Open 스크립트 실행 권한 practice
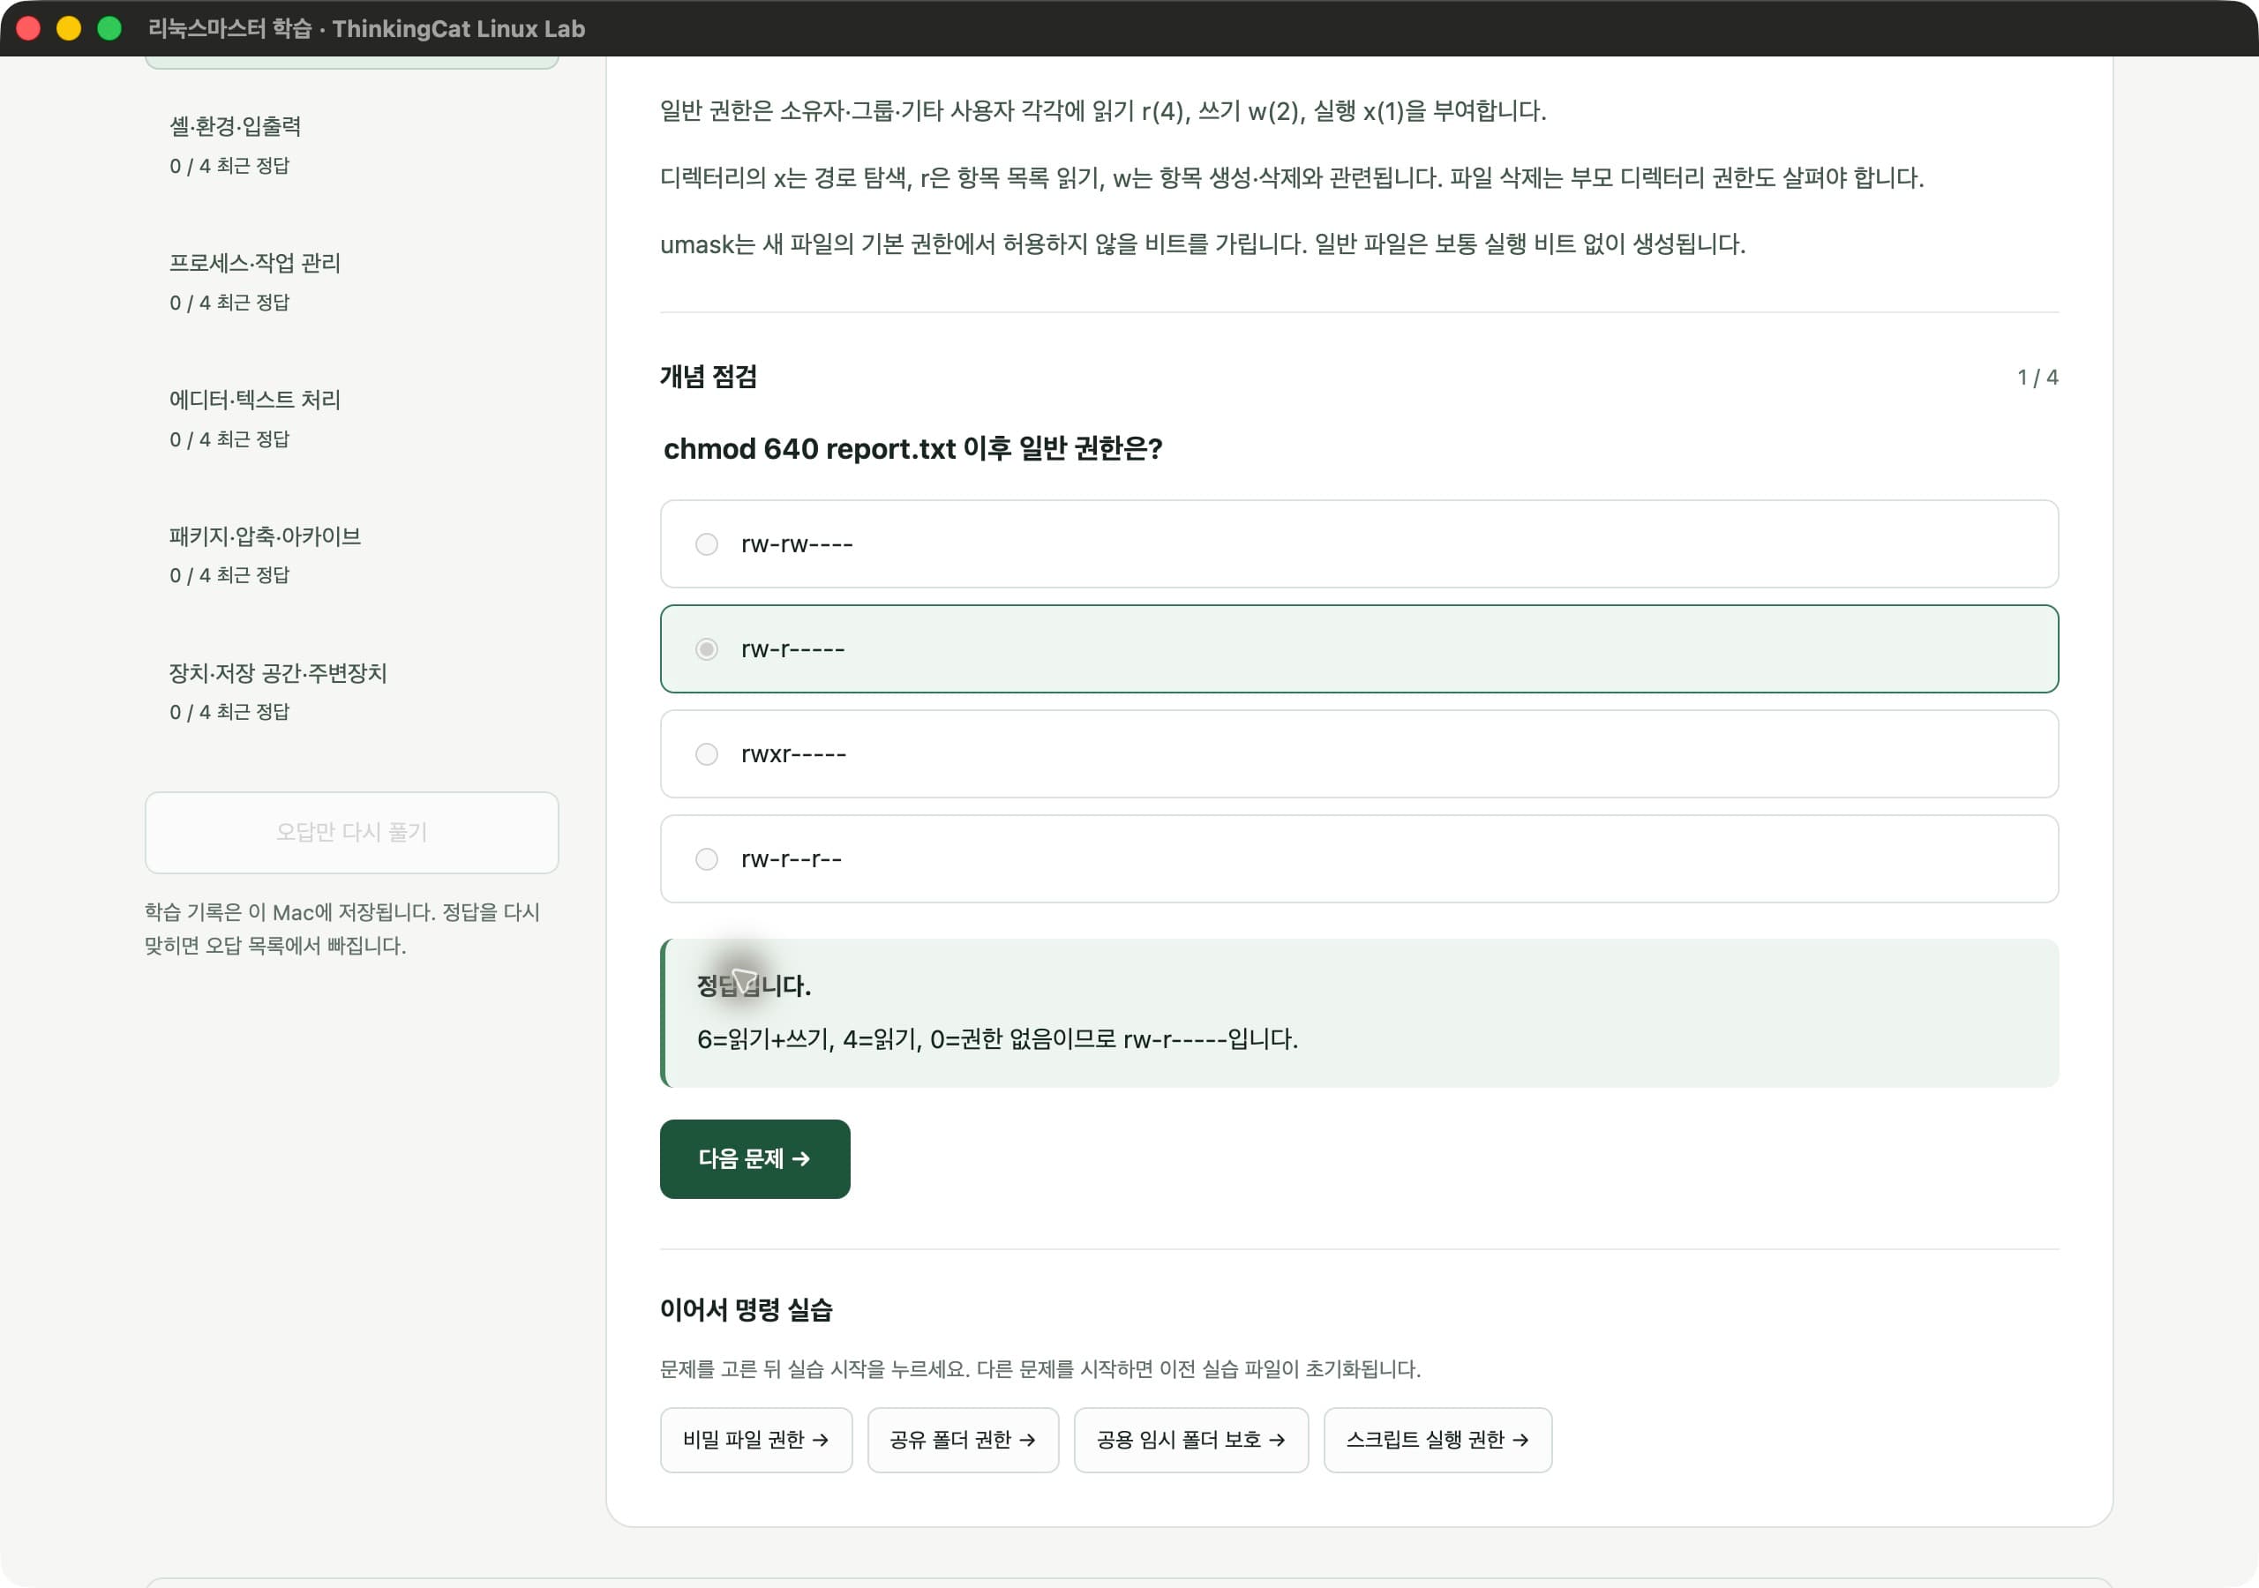2259x1588 pixels. [x=1437, y=1440]
